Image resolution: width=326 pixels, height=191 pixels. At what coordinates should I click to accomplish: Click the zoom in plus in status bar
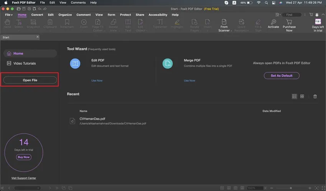pos(310,188)
